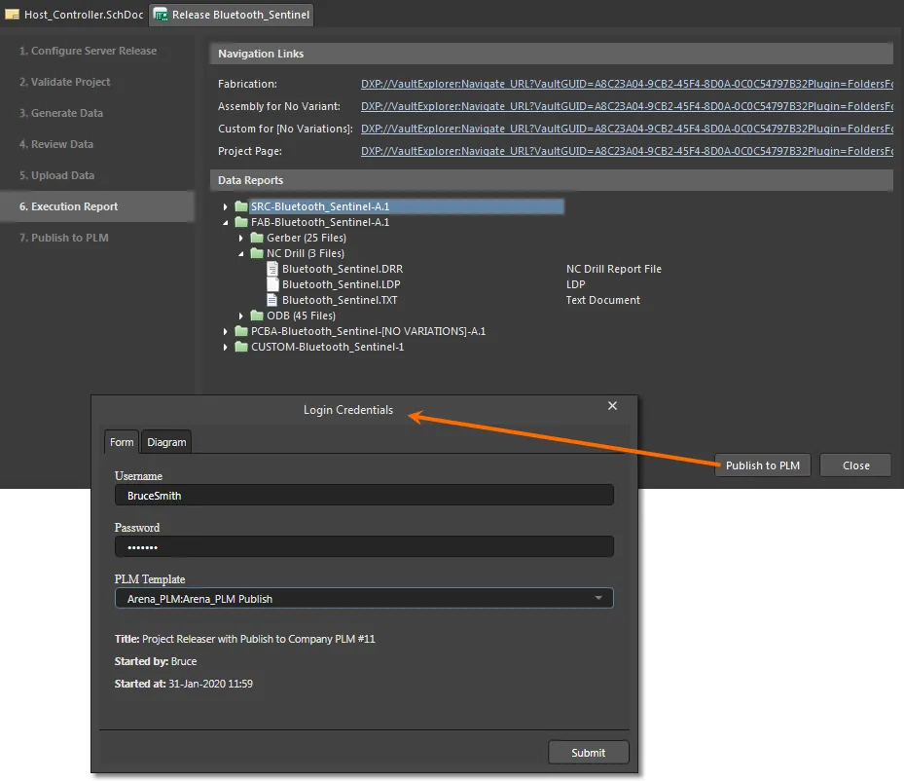Click the 'NC Drill Report File' description text
The width and height of the screenshot is (904, 781).
(613, 269)
